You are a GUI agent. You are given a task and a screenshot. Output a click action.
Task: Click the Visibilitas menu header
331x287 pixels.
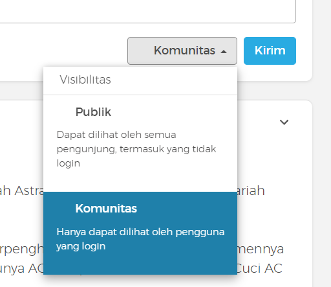click(x=85, y=80)
